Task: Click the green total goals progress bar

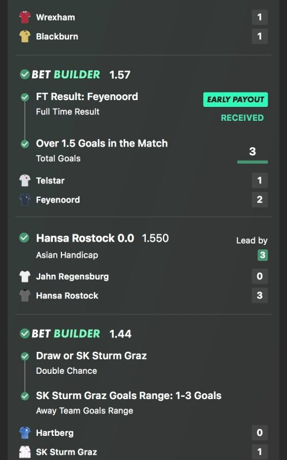Action: (253, 162)
